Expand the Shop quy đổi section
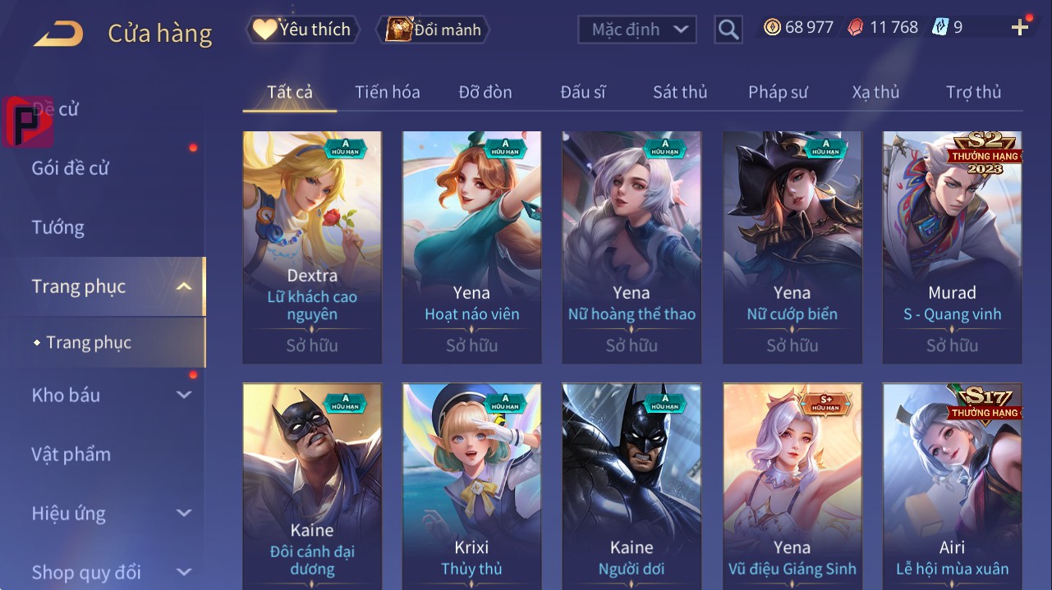 [184, 572]
